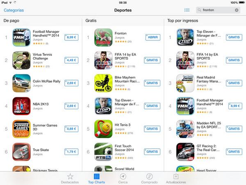Open the Summer Games 3D icon
Image resolution: width=246 pixels, height=185 pixels.
point(21,129)
